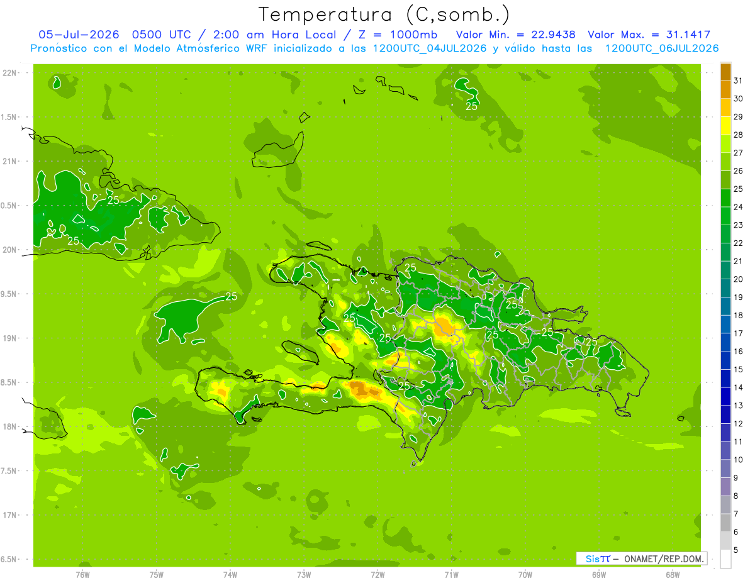Image resolution: width=755 pixels, height=583 pixels.
Task: Click the "69W" longitude label
Action: [599, 574]
